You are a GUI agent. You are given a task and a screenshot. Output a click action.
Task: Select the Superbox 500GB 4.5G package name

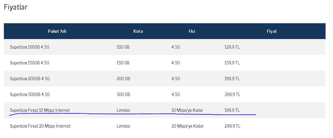(x=29, y=94)
